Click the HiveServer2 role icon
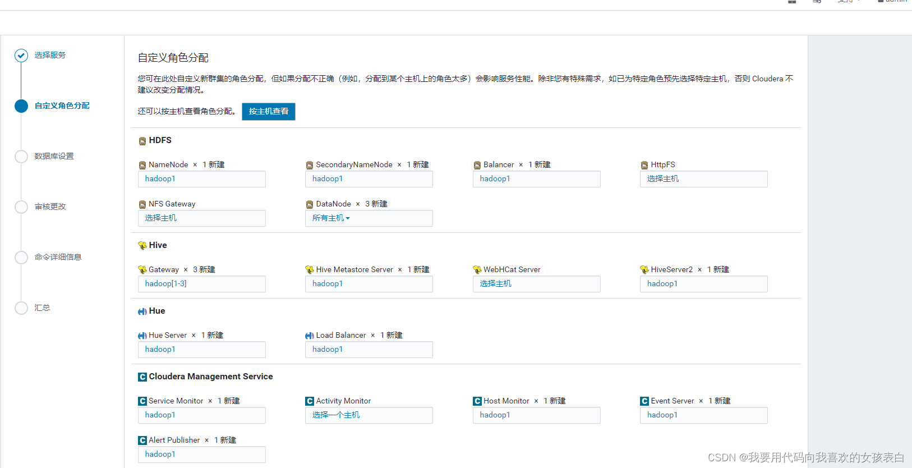This screenshot has width=912, height=468. pos(644,270)
